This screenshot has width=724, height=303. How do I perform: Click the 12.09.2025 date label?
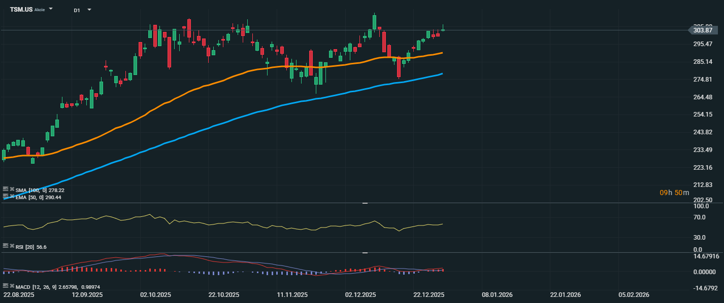(x=87, y=294)
